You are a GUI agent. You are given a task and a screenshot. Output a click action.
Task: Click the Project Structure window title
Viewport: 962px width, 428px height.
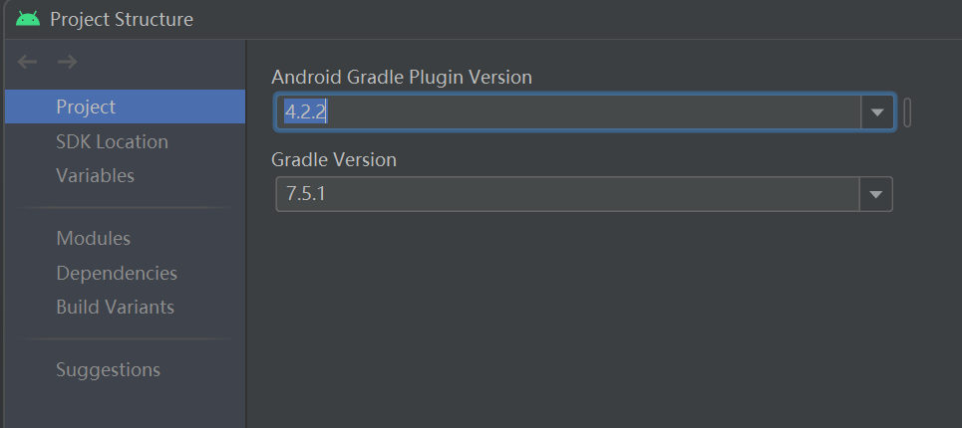coord(122,19)
